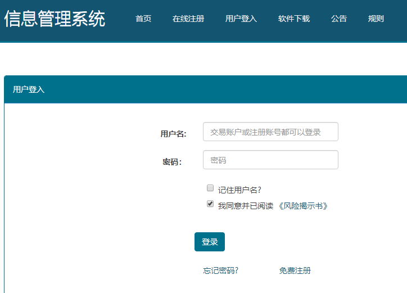407x293 pixels.
Task: Open the 免费注册 link below the login button
Action: click(295, 271)
